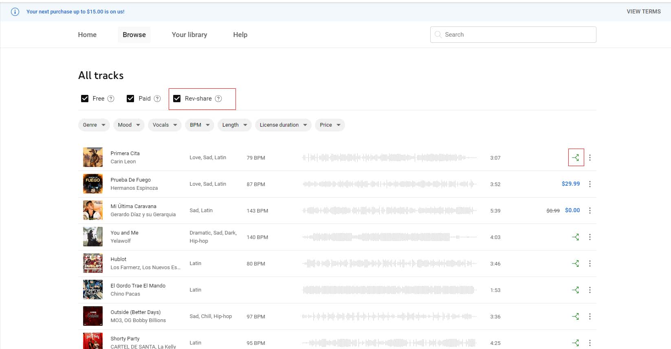Seek within the Mi Última Caravana waveform

click(x=389, y=211)
